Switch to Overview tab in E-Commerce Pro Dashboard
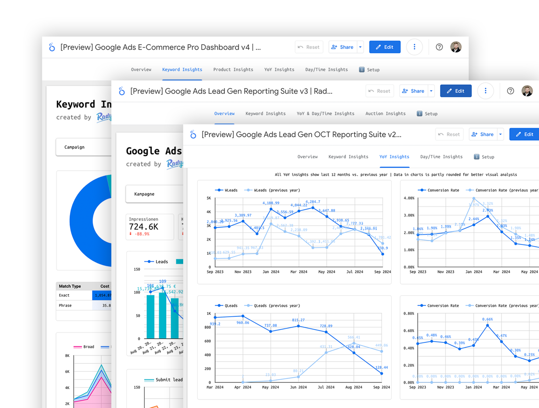 click(x=141, y=69)
